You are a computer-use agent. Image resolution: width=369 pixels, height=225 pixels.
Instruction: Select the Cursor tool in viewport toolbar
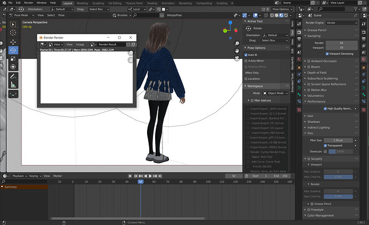coord(13,33)
